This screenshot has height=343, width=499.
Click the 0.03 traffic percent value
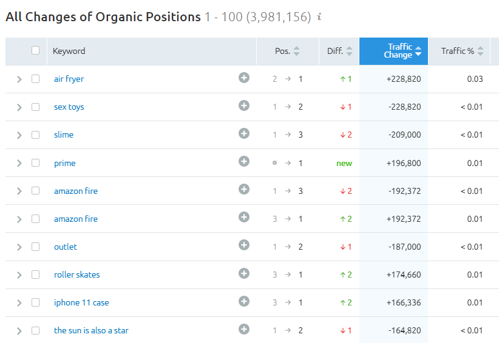point(475,79)
